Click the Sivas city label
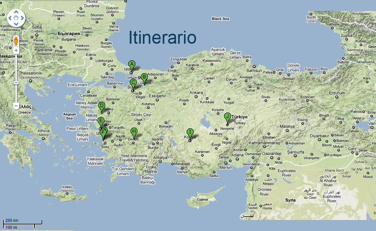The height and width of the screenshot is (231, 376). [266, 97]
